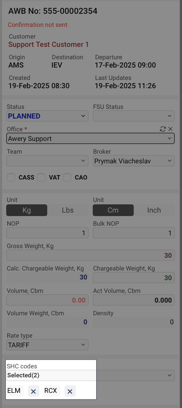This screenshot has width=182, height=408.
Task: Expand the Team dropdown
Action: tap(47, 161)
